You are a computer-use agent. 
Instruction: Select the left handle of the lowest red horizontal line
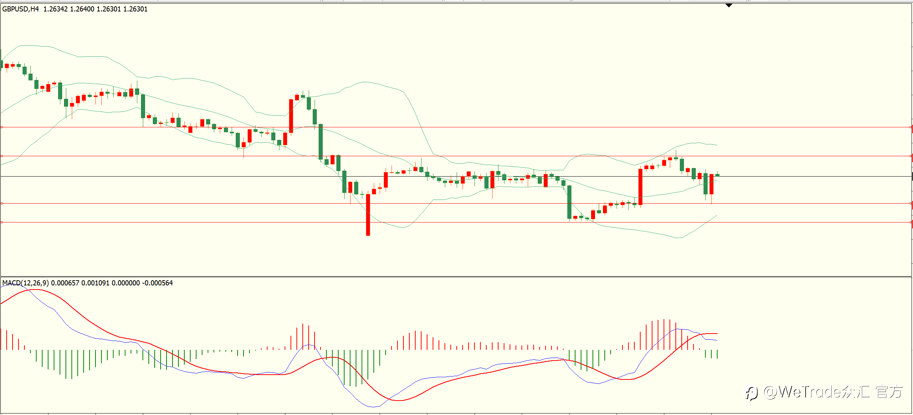(1, 222)
